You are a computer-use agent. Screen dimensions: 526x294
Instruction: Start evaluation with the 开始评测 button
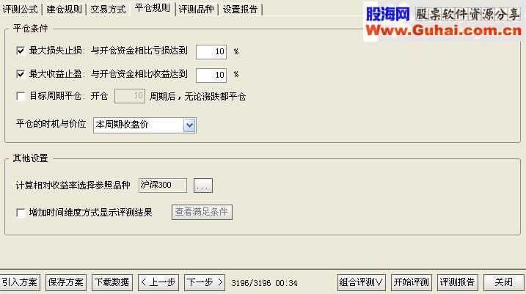412,282
